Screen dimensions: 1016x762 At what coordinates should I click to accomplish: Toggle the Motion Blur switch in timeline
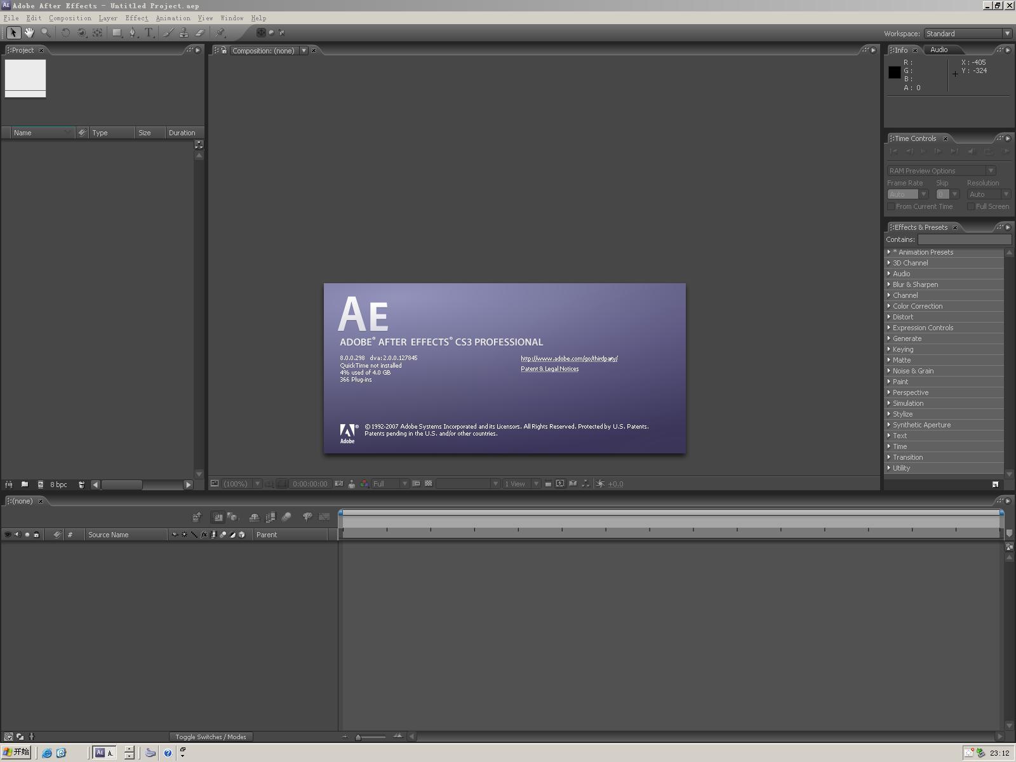286,517
